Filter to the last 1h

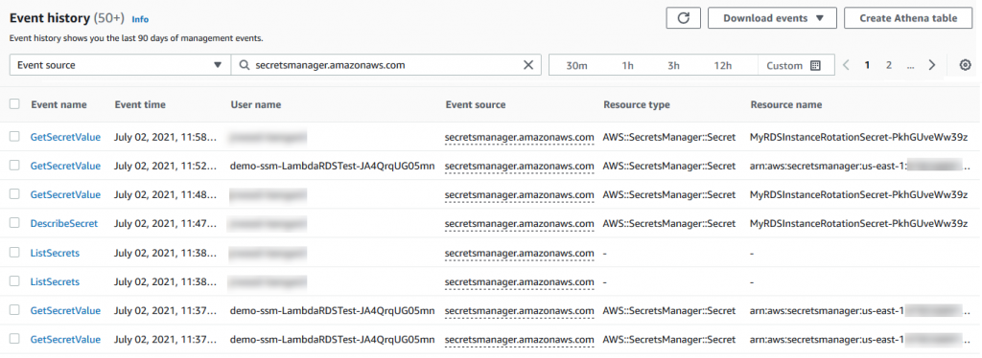coord(628,65)
